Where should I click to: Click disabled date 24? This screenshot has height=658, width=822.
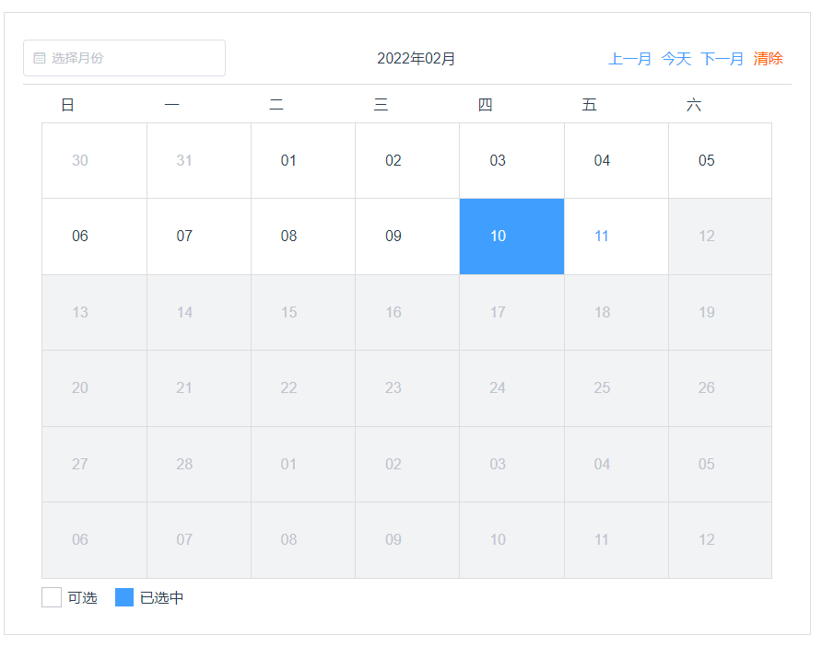point(511,388)
